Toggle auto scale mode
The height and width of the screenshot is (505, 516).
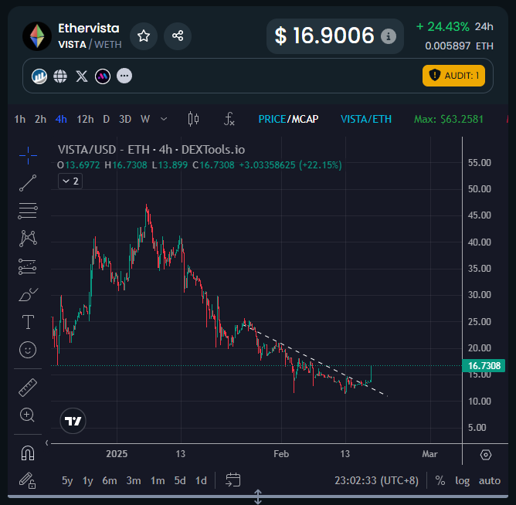(489, 480)
